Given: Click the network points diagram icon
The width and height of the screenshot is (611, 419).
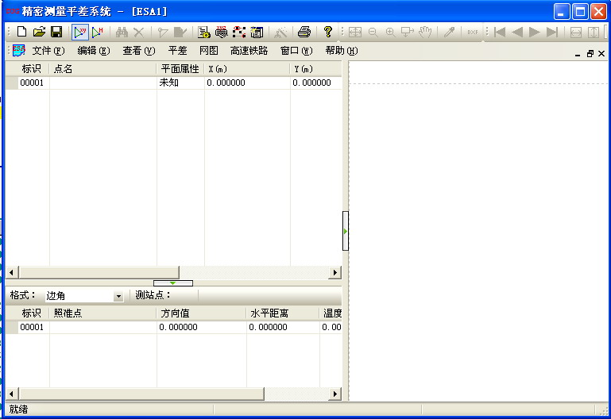Looking at the screenshot, I should (x=239, y=32).
